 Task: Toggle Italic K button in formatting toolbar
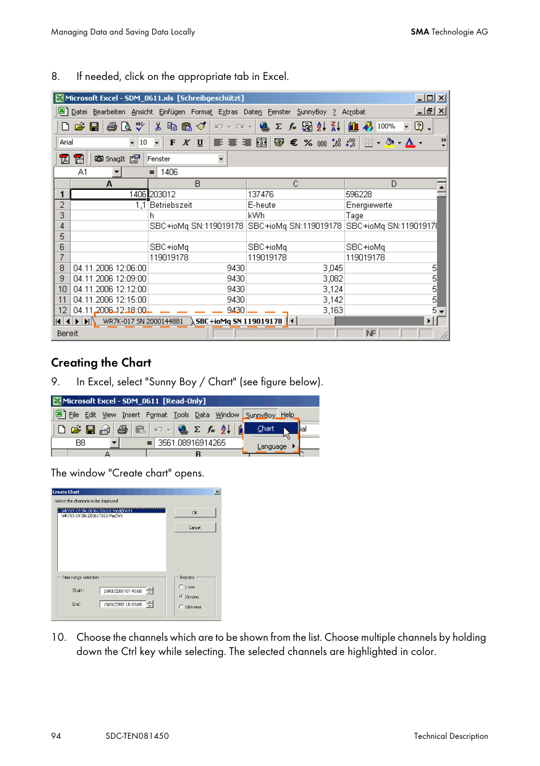point(186,143)
